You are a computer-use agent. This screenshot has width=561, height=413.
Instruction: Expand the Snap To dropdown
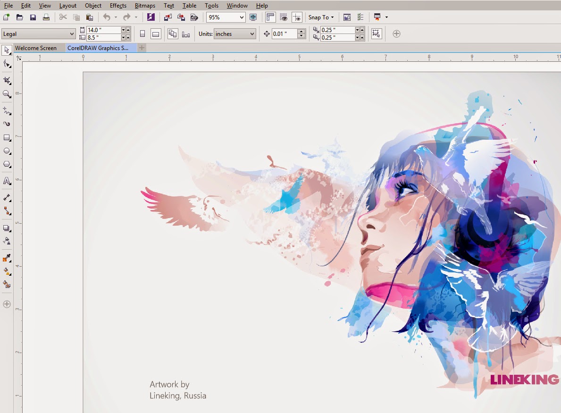coord(321,17)
